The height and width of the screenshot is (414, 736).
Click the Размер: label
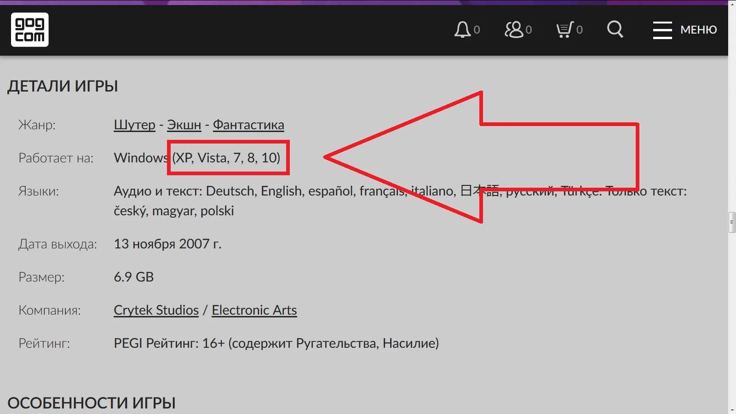[x=41, y=277]
